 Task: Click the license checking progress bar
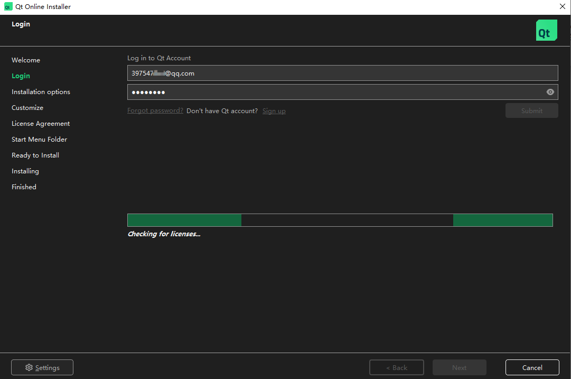click(x=340, y=220)
